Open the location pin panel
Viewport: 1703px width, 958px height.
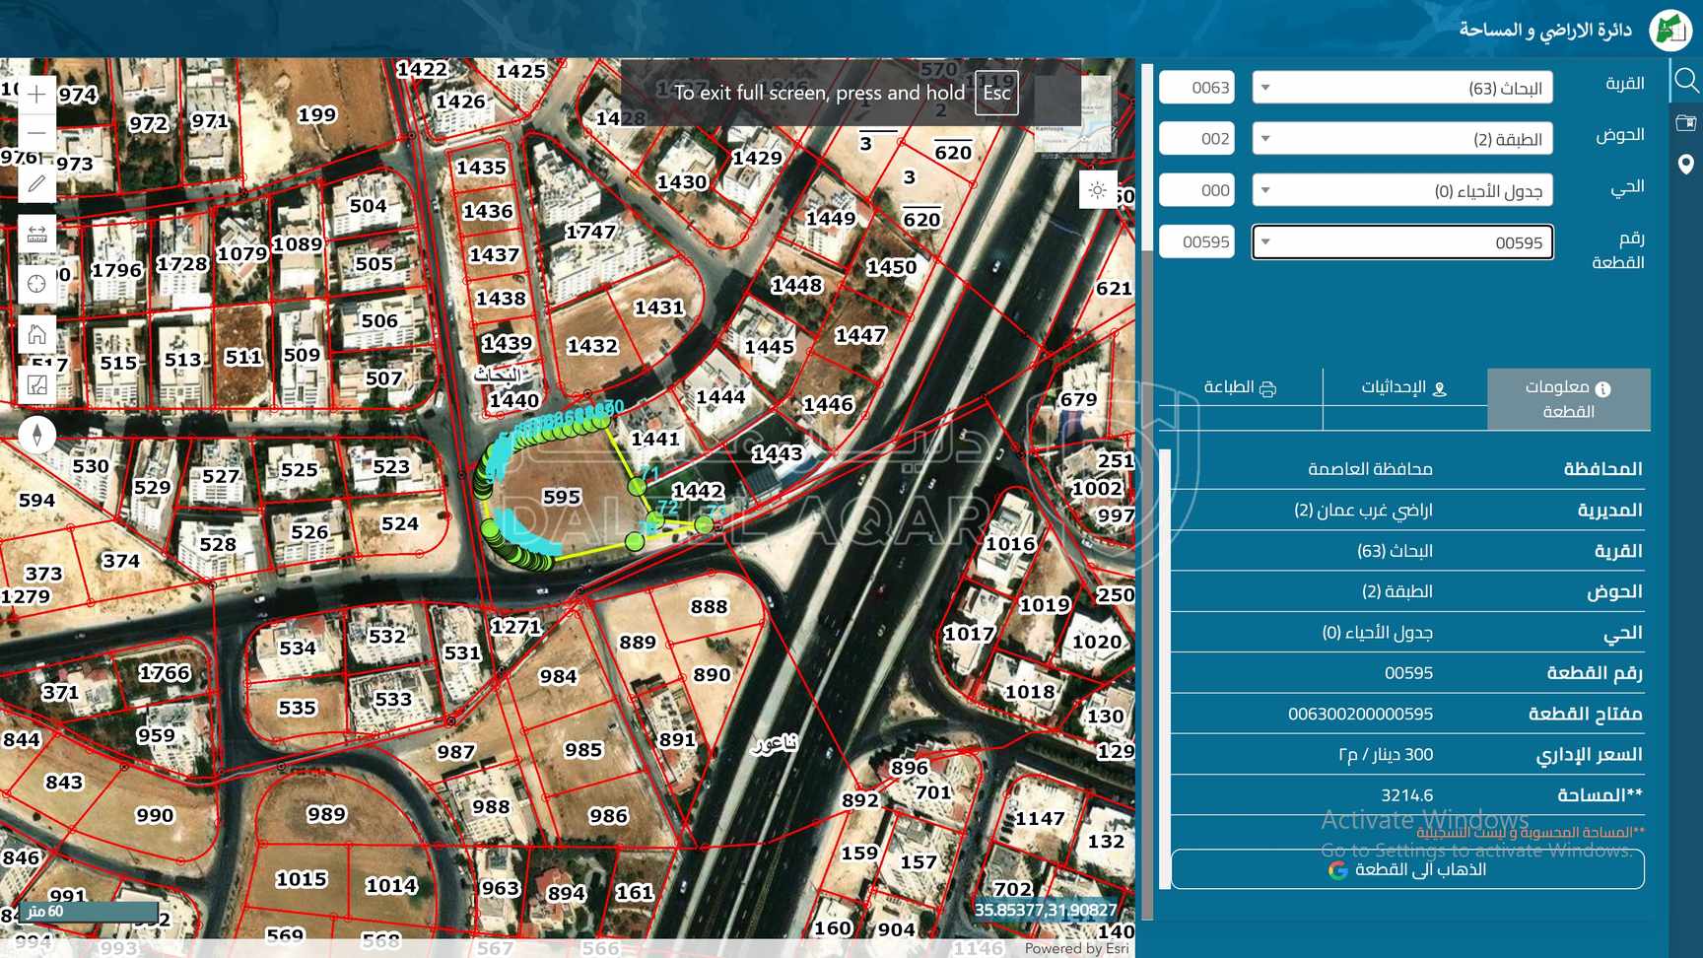1686,165
